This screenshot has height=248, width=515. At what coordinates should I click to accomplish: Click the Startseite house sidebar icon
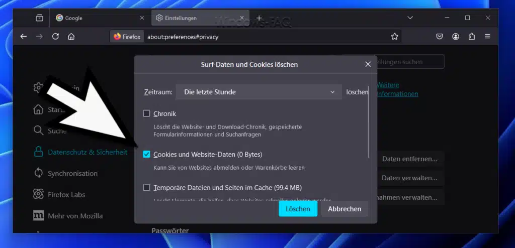click(x=38, y=109)
